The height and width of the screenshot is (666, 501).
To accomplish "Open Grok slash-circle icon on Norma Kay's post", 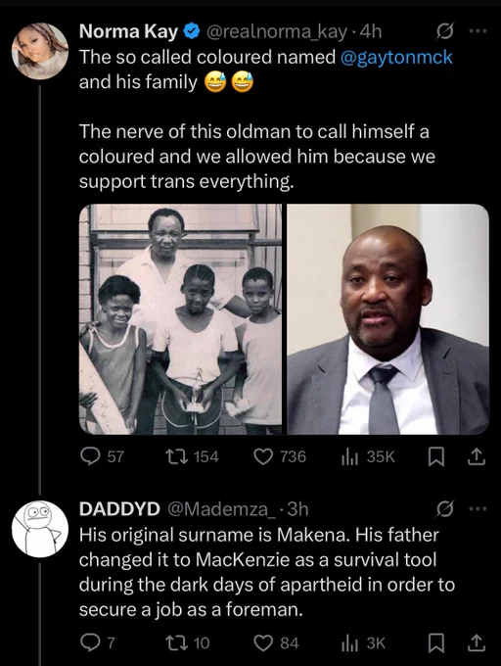I will (445, 31).
